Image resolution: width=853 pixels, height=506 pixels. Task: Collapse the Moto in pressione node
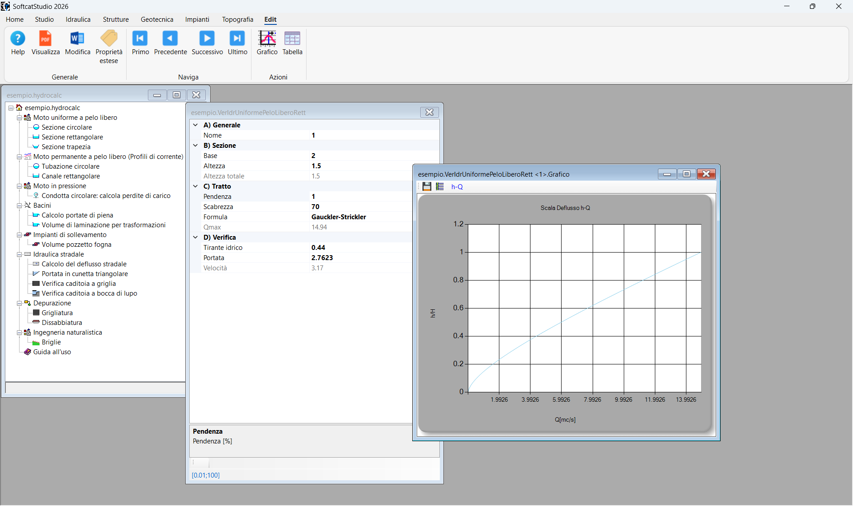[x=20, y=186]
